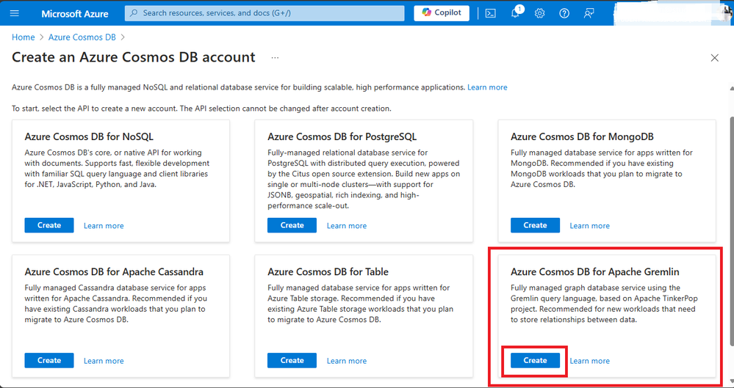This screenshot has height=388, width=734.
Task: Open Learn more for NoSQL
Action: (104, 226)
